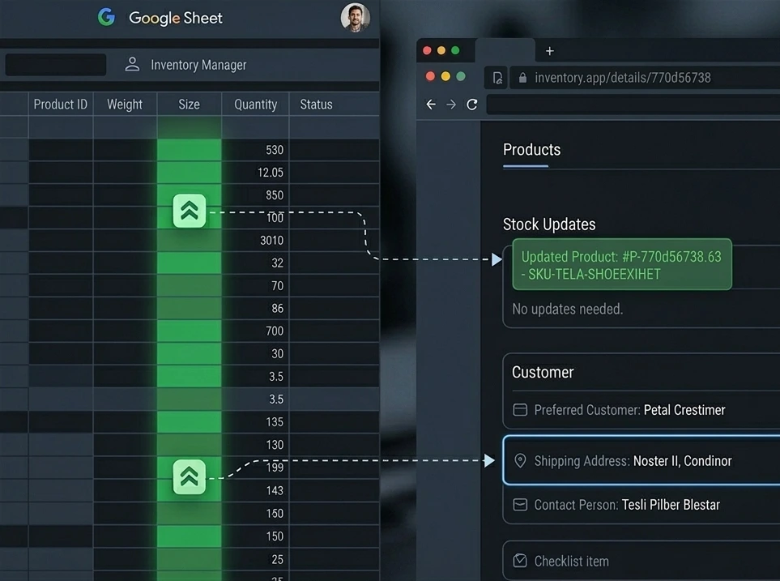Image resolution: width=780 pixels, height=581 pixels.
Task: Click the upper double-chevron icon in Size column
Action: pos(190,211)
